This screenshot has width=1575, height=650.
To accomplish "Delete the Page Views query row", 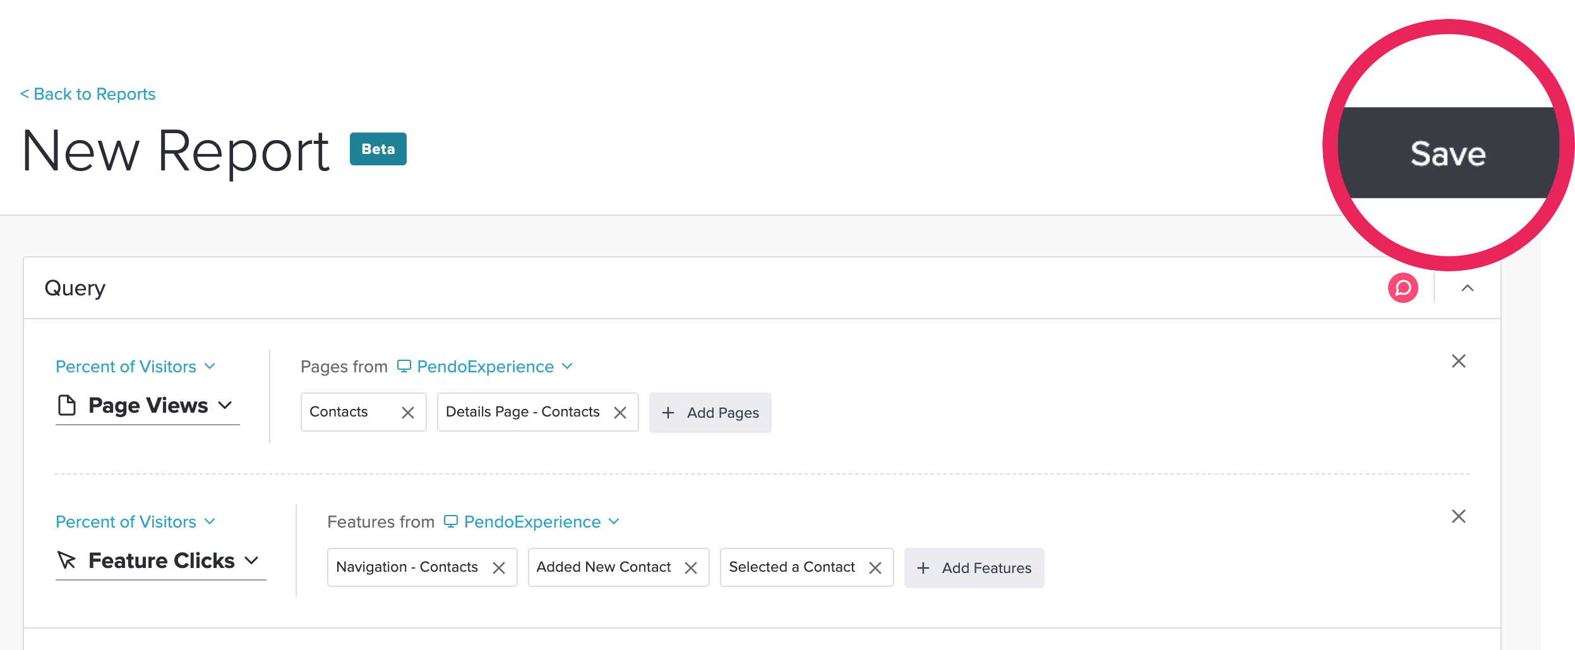I will click(1459, 361).
